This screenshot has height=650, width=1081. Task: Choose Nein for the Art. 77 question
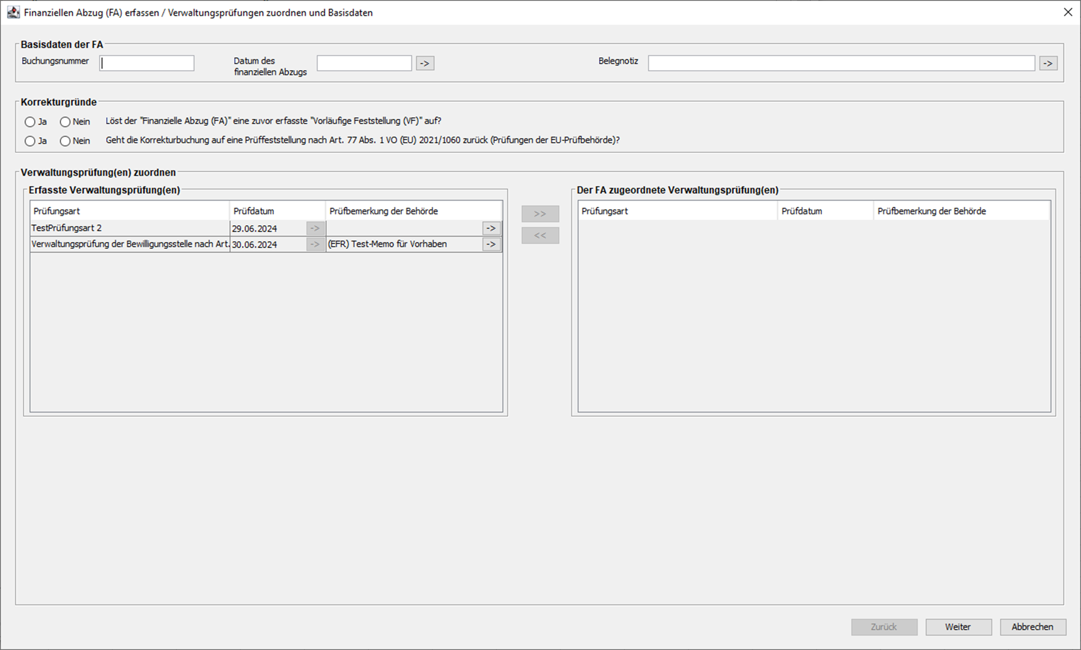pyautogui.click(x=65, y=141)
